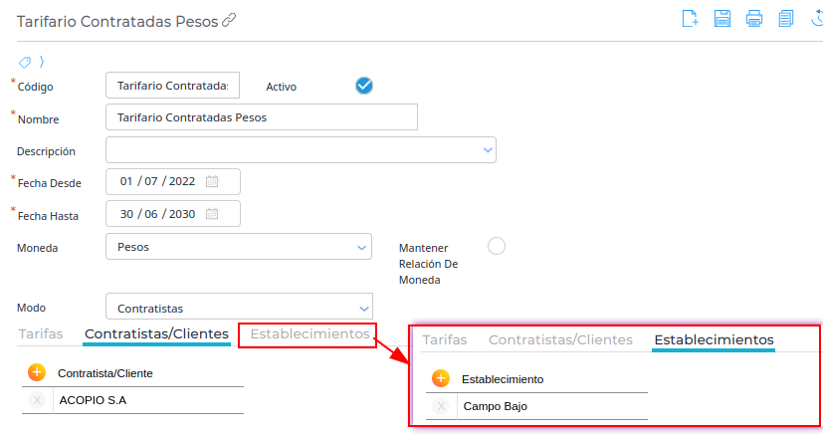Switch to the Tarifas tab
The image size is (823, 436).
point(41,334)
